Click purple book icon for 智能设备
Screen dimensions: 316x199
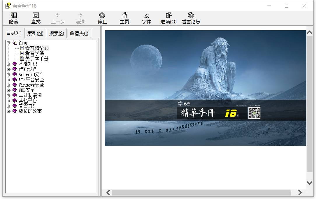pyautogui.click(x=15, y=69)
